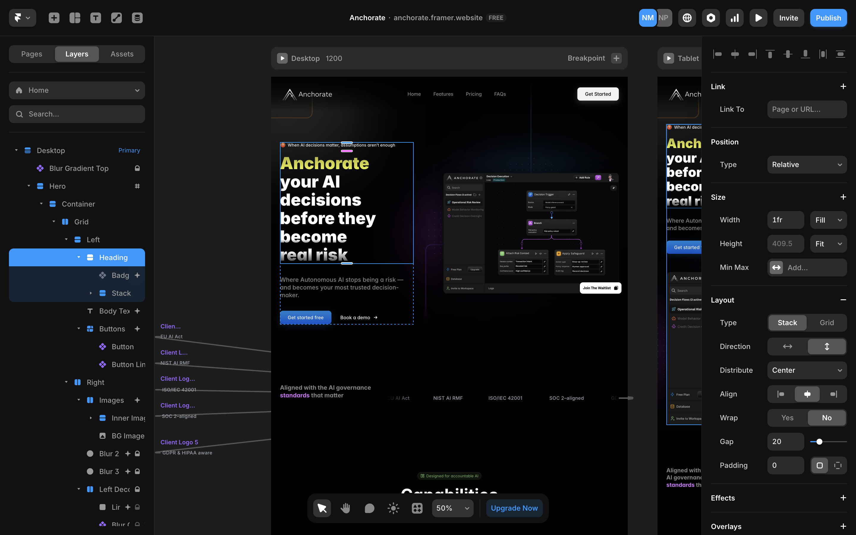856x535 pixels.
Task: Select the Text tool in toolbar
Action: (x=95, y=18)
